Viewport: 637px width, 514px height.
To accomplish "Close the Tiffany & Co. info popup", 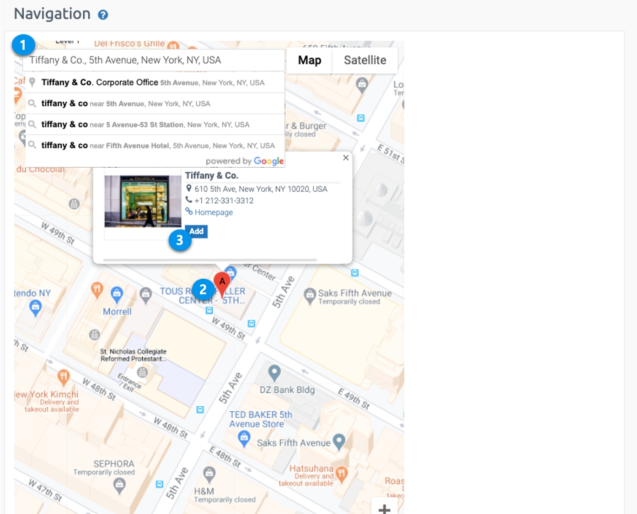I will [346, 158].
